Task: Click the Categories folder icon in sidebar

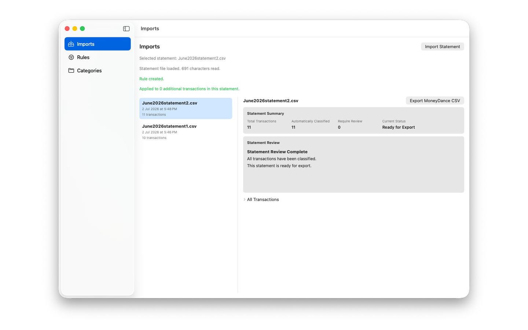Action: click(x=71, y=70)
